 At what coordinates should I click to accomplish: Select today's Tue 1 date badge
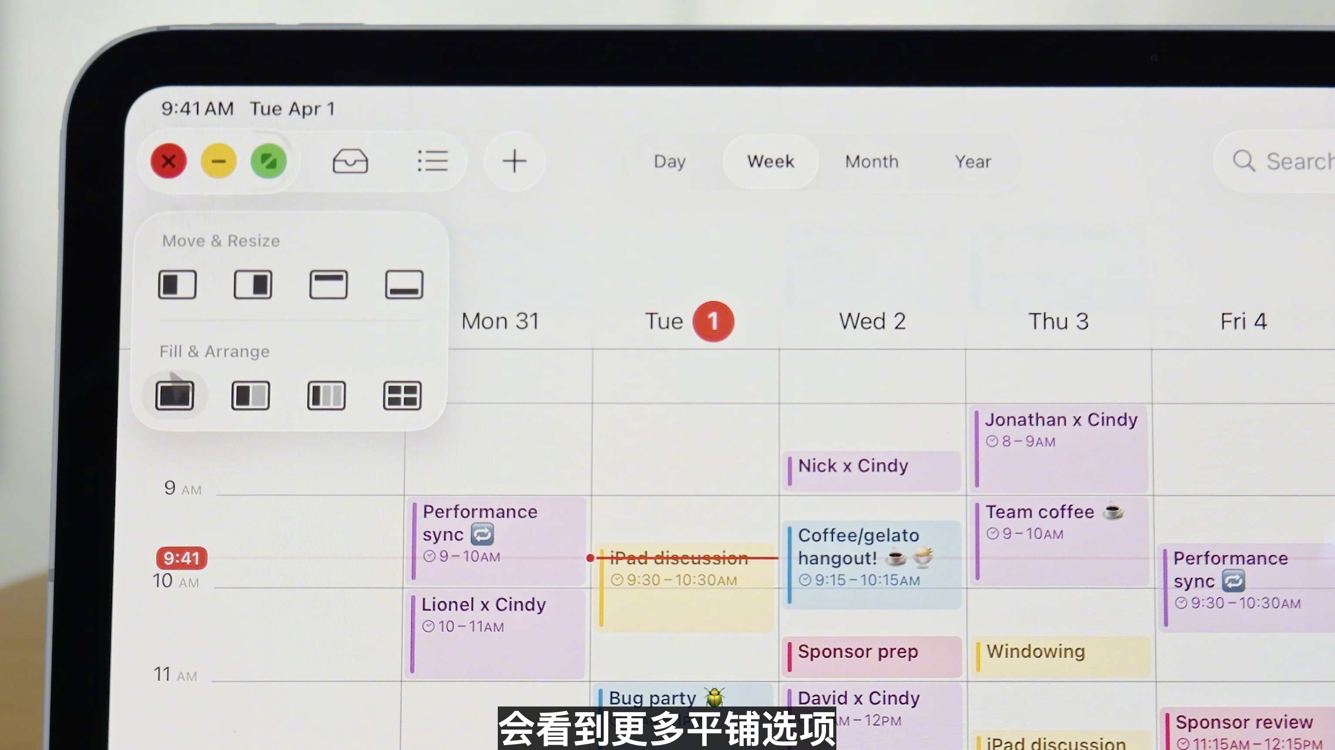pyautogui.click(x=713, y=321)
